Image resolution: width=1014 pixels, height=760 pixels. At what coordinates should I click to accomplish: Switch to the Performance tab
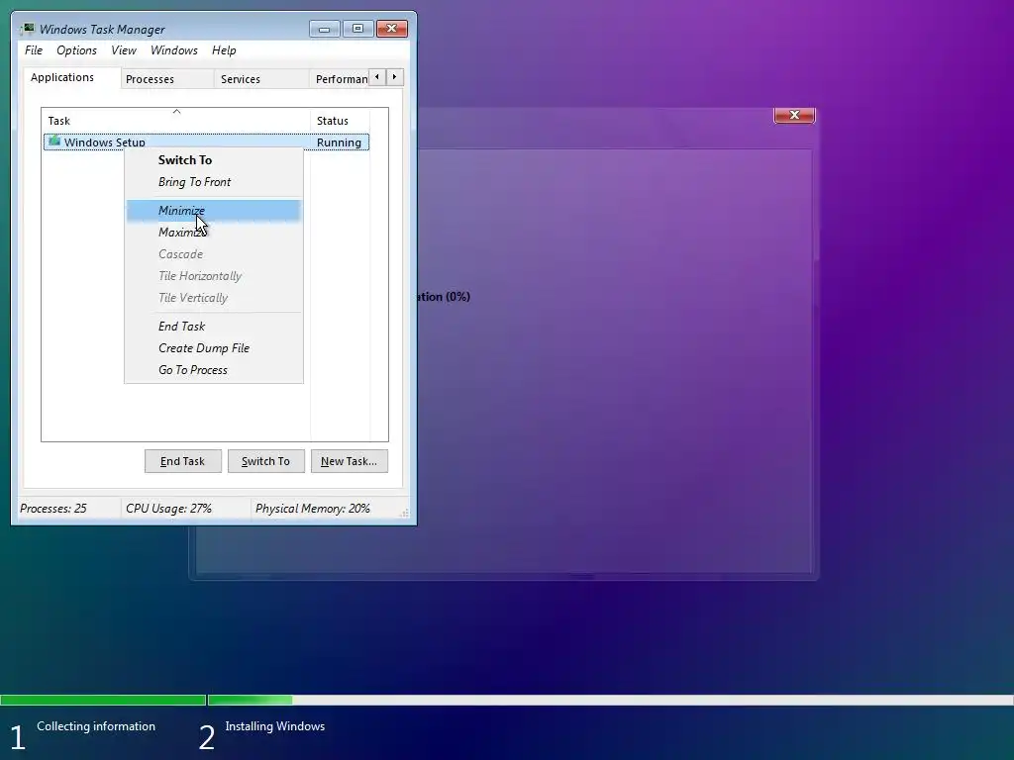coord(340,79)
